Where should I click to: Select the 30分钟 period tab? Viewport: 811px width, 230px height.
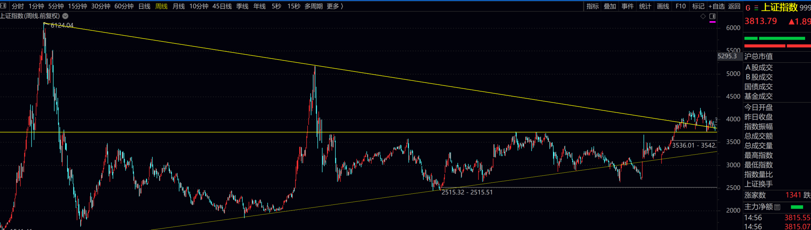pos(101,6)
